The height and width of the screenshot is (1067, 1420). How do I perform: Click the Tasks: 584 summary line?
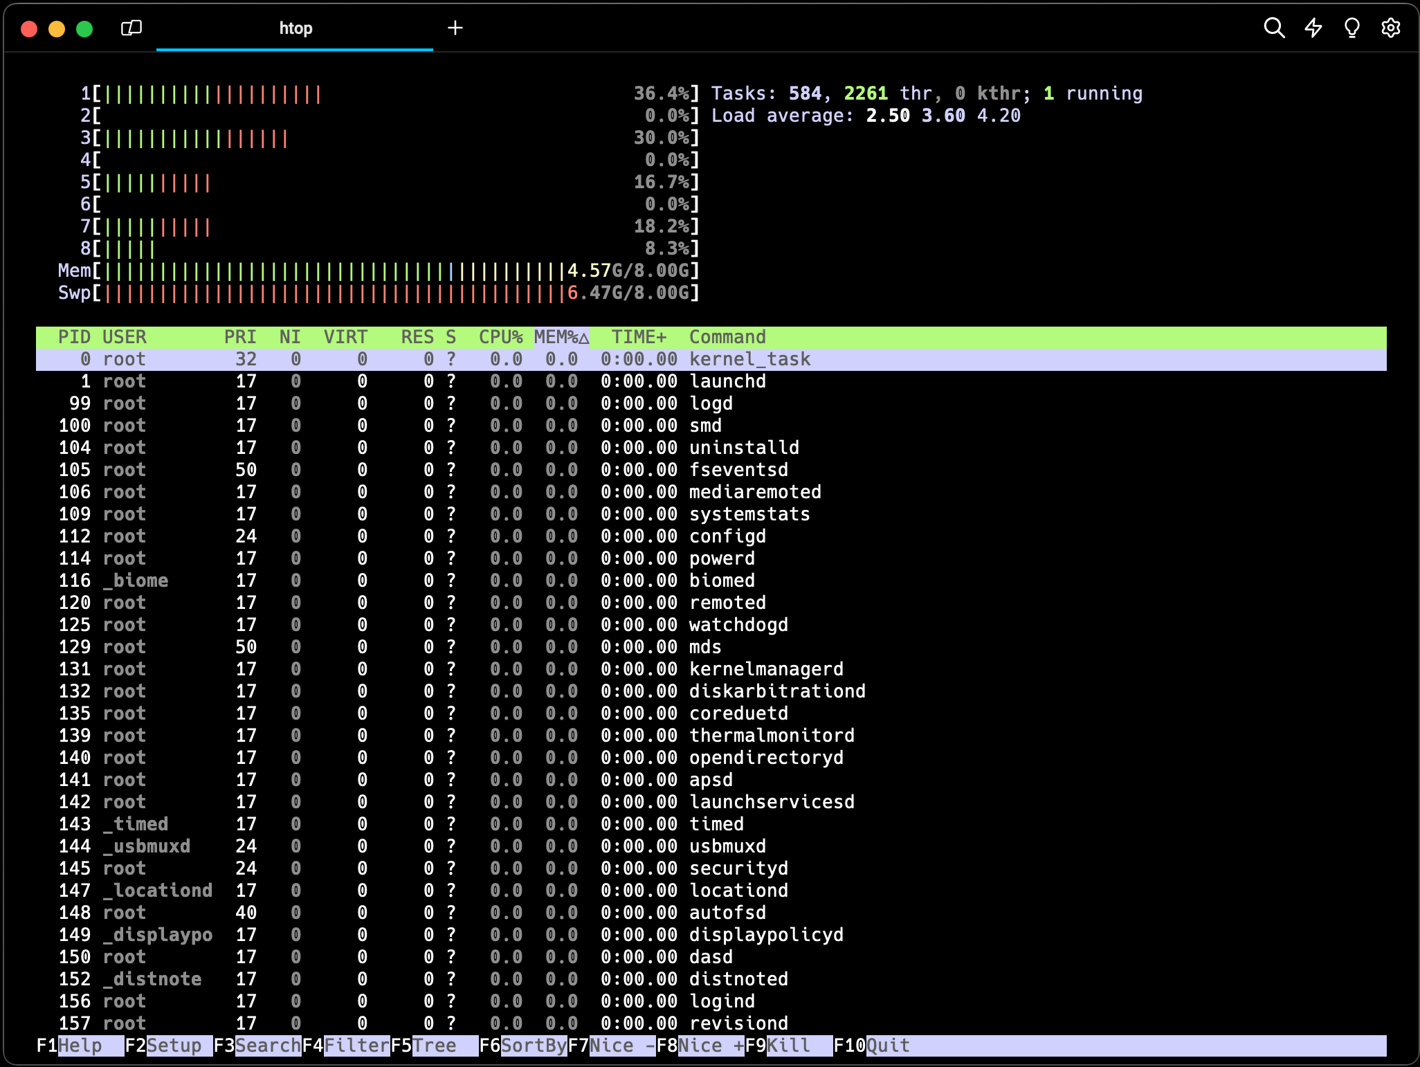click(x=927, y=93)
